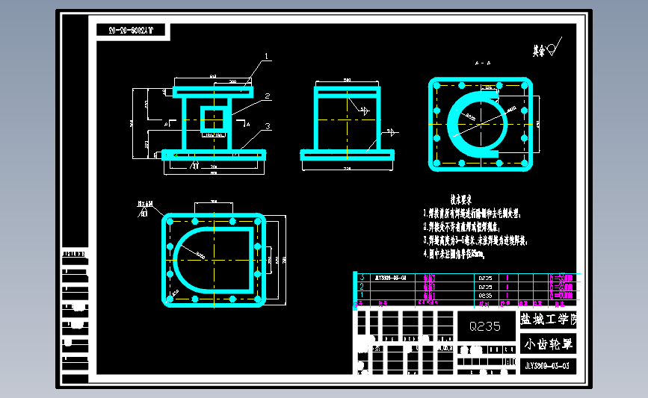This screenshot has width=648, height=398.
Task: Select the top plate of the front view
Action: (213, 92)
